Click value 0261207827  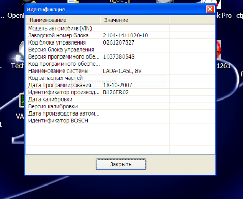tap(119, 42)
